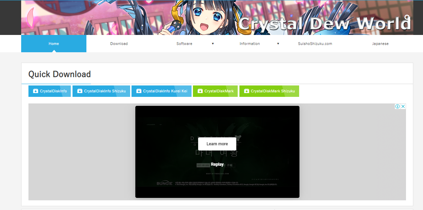Click download icon on CrystalDiskInfo Kurei Kei
This screenshot has width=423, height=210.
(138, 91)
